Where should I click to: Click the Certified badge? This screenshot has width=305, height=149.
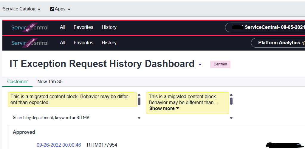pyautogui.click(x=220, y=64)
